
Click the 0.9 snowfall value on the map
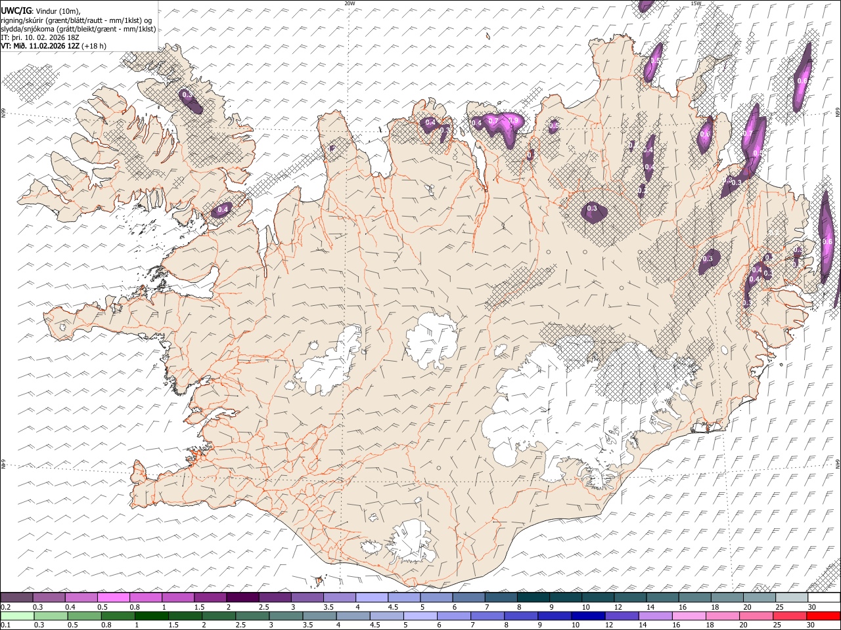coord(515,121)
